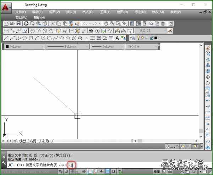The width and height of the screenshot is (213, 175).
Task: Open the 文件(F) menu
Action: click(20, 12)
